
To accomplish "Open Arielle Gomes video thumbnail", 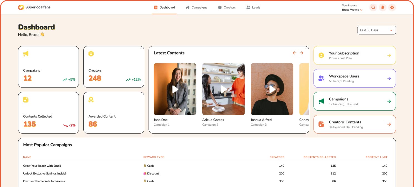I will (x=223, y=89).
